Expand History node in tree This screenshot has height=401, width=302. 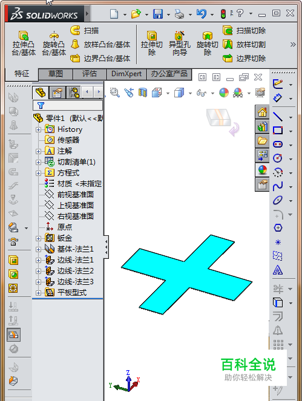(x=38, y=129)
